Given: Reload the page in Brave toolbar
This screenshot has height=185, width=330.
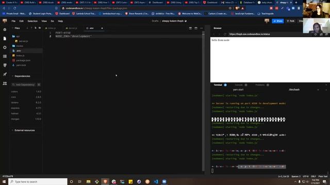Looking at the screenshot, I should pos(15,8).
